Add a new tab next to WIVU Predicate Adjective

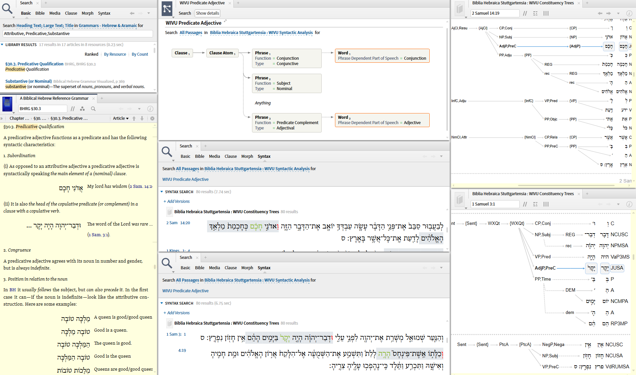point(238,3)
